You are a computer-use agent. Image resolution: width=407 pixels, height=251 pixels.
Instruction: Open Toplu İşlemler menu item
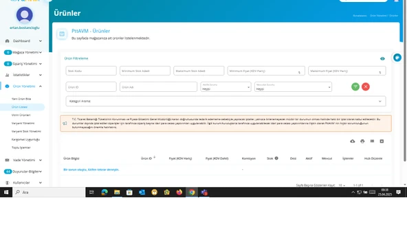[21, 147]
